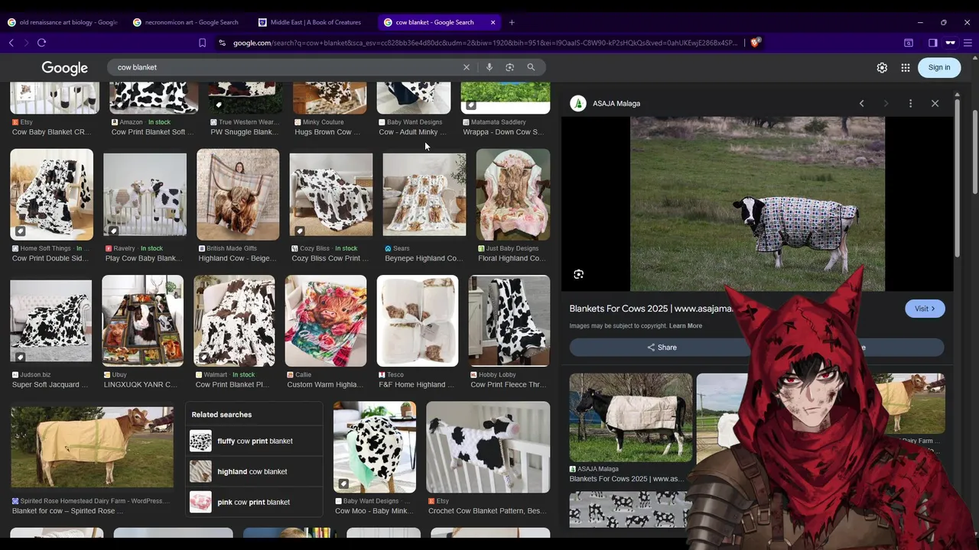Image resolution: width=979 pixels, height=550 pixels.
Task: Click the Visit button in preview panel
Action: [925, 309]
